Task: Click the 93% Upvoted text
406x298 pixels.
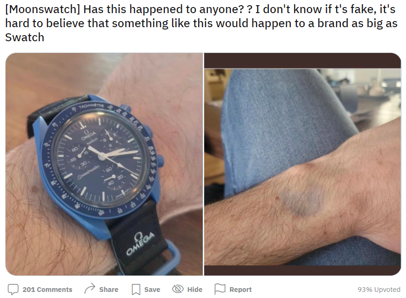Action: 379,290
